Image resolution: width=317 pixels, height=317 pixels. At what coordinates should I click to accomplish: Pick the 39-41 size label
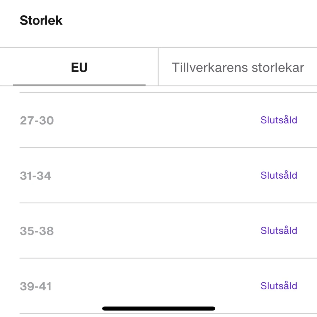pyautogui.click(x=36, y=286)
